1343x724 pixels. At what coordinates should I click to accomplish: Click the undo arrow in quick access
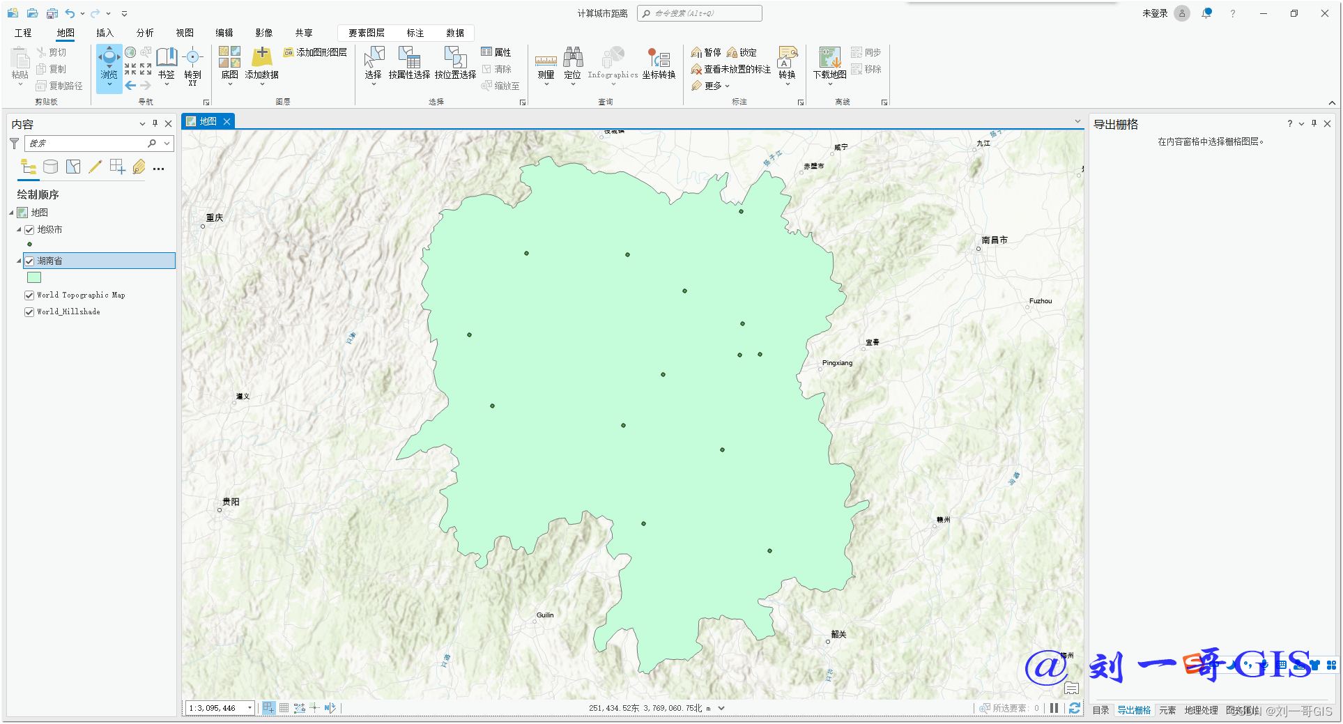[70, 13]
